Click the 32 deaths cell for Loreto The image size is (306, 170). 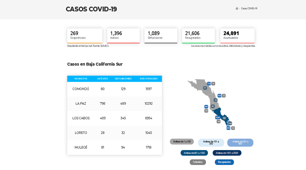[123, 133]
